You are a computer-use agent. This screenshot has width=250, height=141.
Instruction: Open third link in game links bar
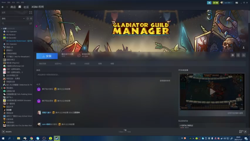point(73,64)
